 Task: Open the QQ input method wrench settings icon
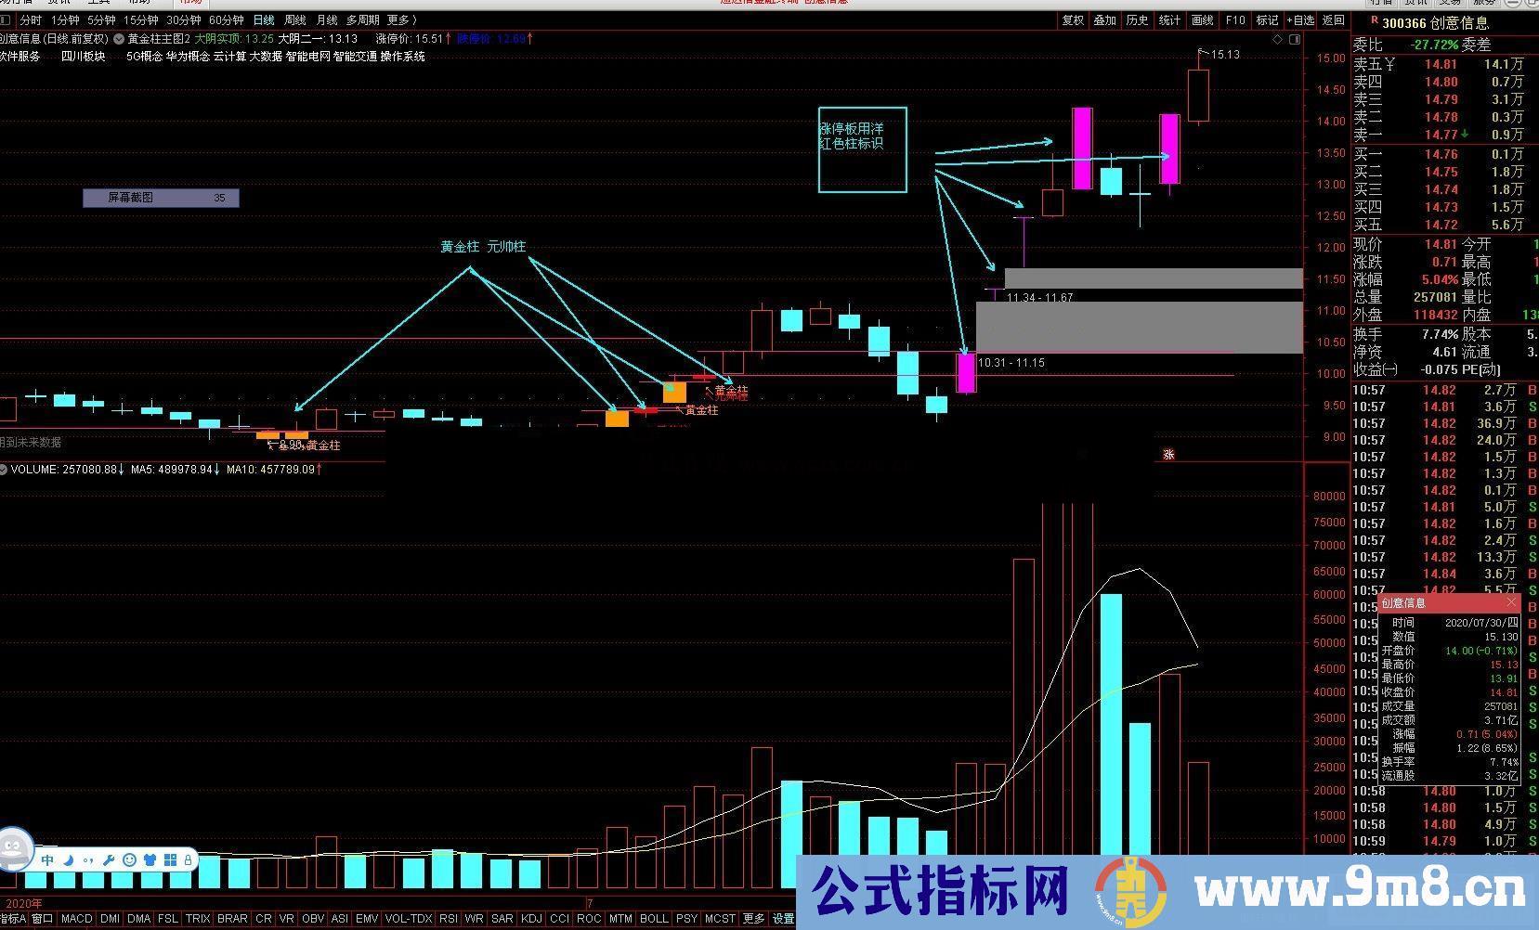[109, 859]
